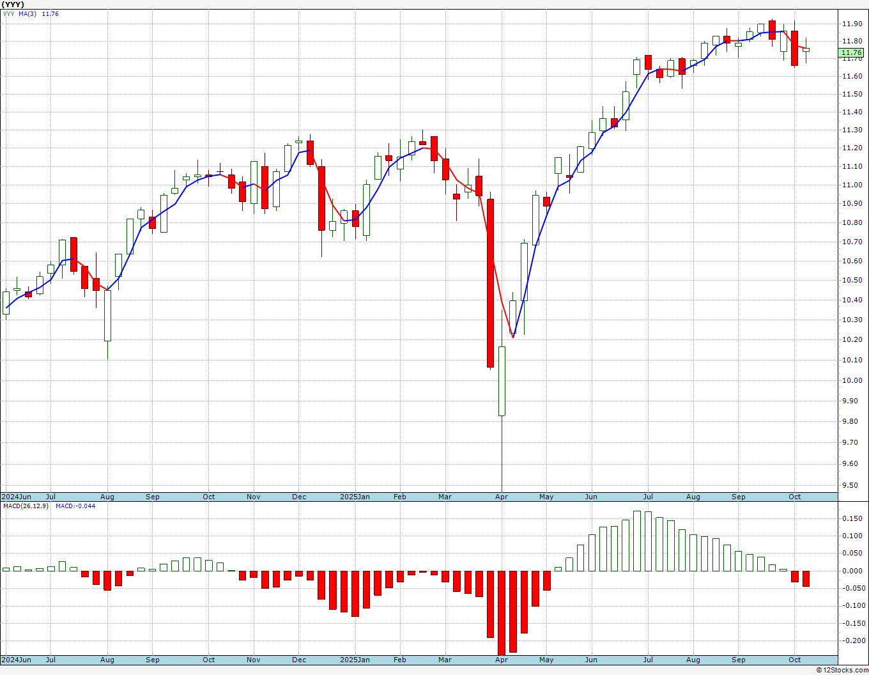The width and height of the screenshot is (869, 675).
Task: Click the blue MA(3) legend label
Action: click(x=28, y=14)
